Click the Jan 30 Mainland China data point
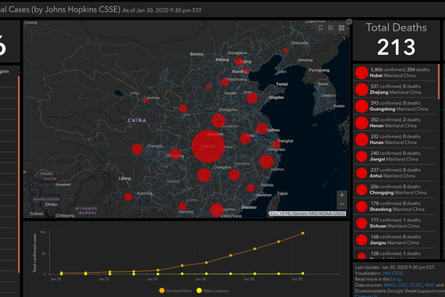The width and height of the screenshot is (445, 297). click(303, 233)
